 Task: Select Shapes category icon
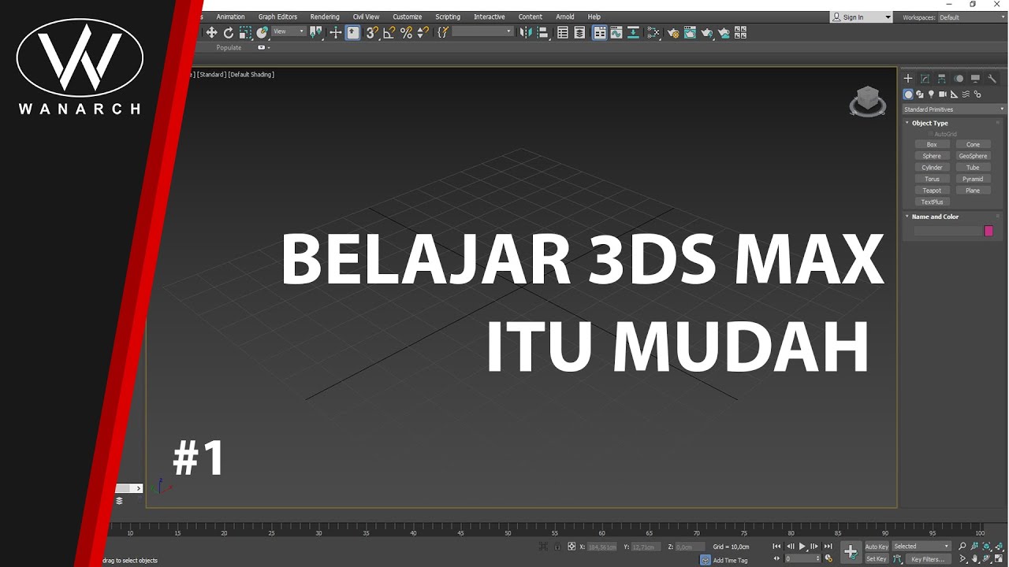[x=920, y=94]
